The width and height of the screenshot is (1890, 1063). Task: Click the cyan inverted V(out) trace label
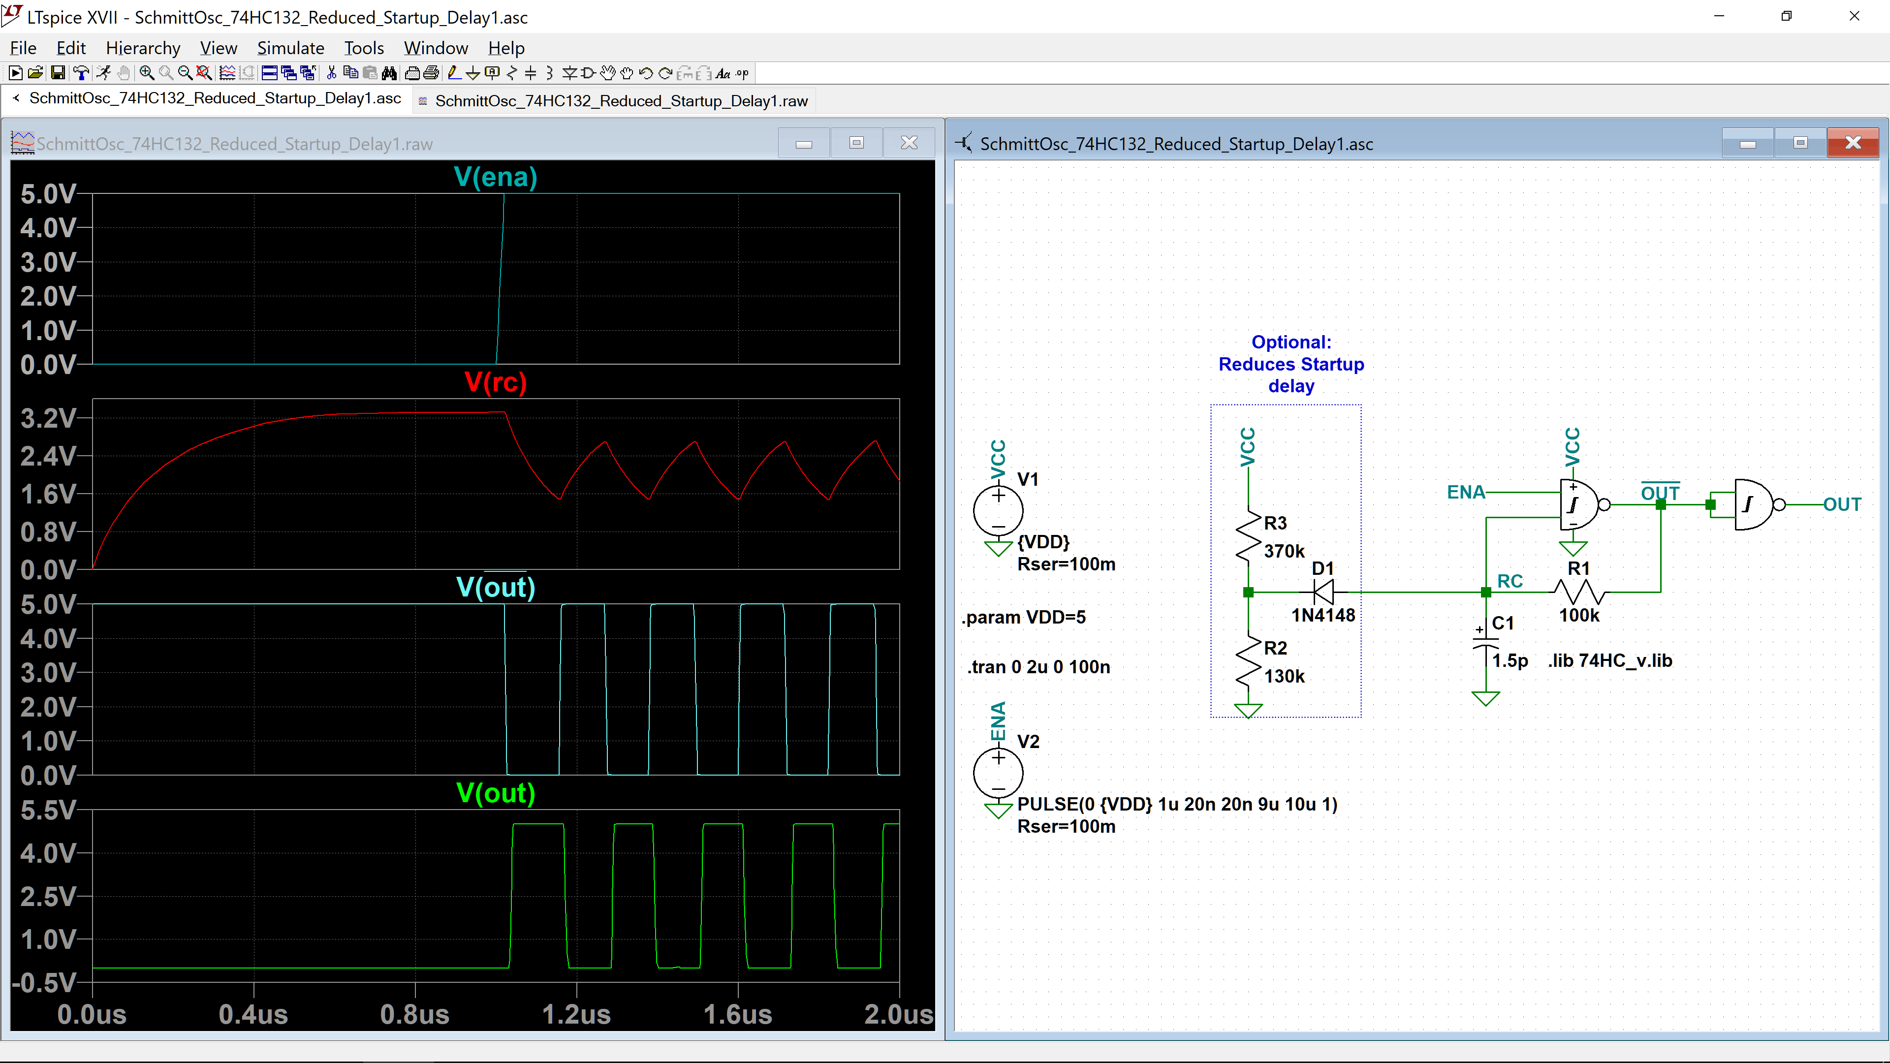495,587
